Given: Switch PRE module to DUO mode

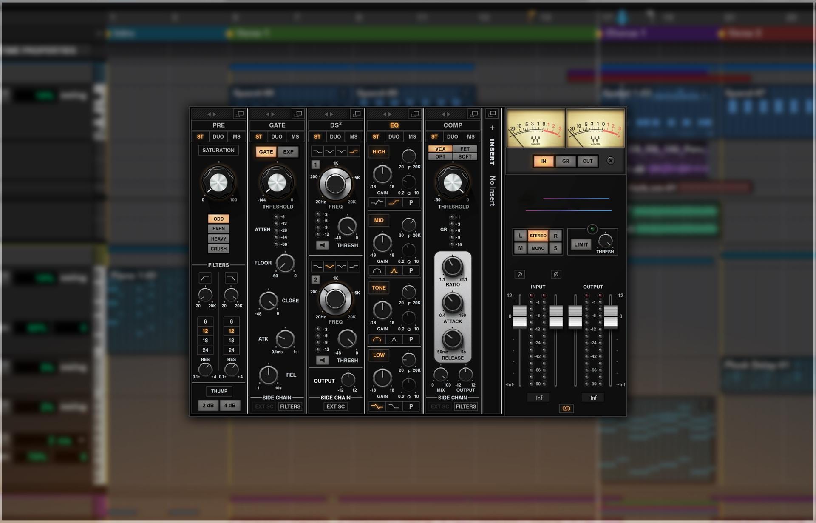Looking at the screenshot, I should click(x=218, y=136).
